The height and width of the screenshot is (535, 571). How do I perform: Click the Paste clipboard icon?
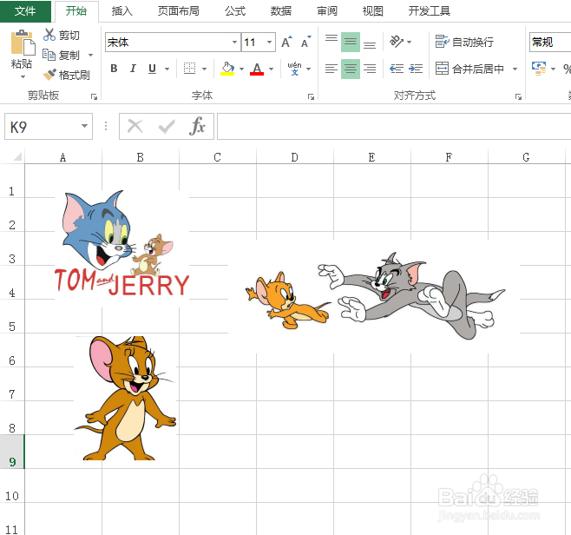[23, 43]
